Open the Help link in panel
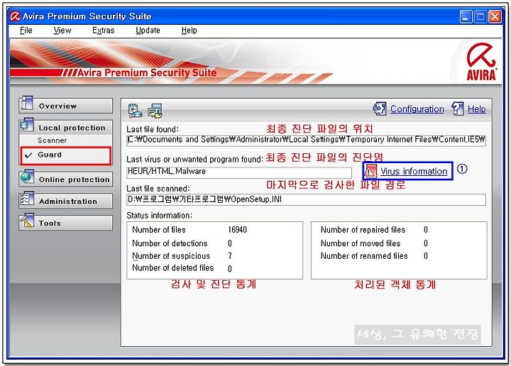Image resolution: width=511 pixels, height=366 pixels. pyautogui.click(x=477, y=109)
